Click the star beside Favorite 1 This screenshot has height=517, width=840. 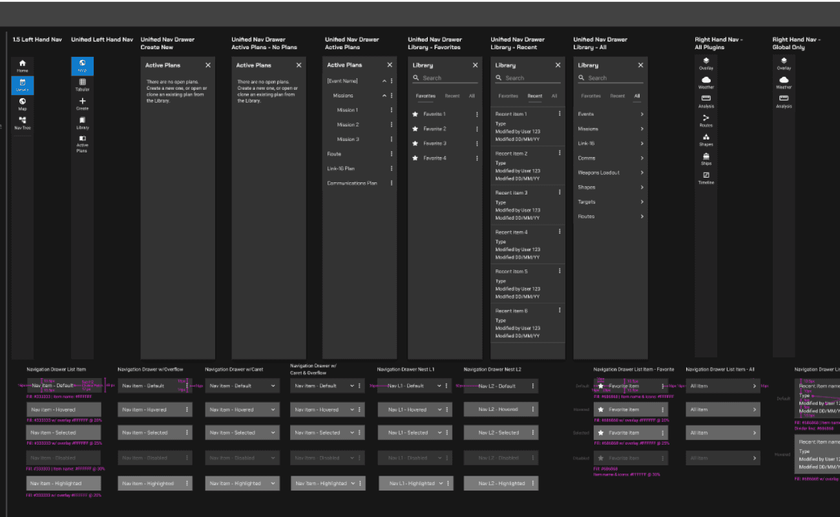point(415,114)
